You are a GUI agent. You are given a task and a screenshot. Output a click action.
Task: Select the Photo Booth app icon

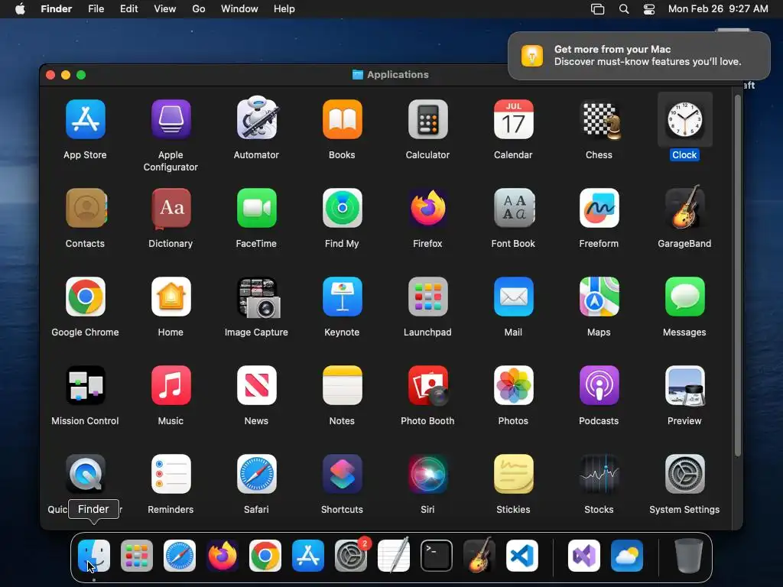tap(427, 385)
